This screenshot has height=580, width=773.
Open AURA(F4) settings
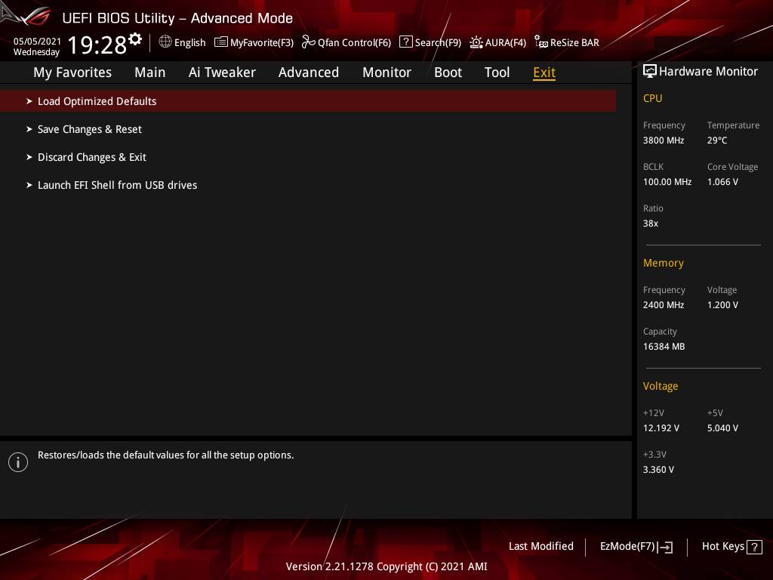[x=505, y=43]
